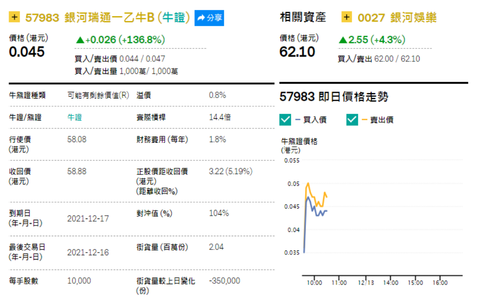Select the board lot value 10,000
477x301 pixels.
click(x=79, y=281)
